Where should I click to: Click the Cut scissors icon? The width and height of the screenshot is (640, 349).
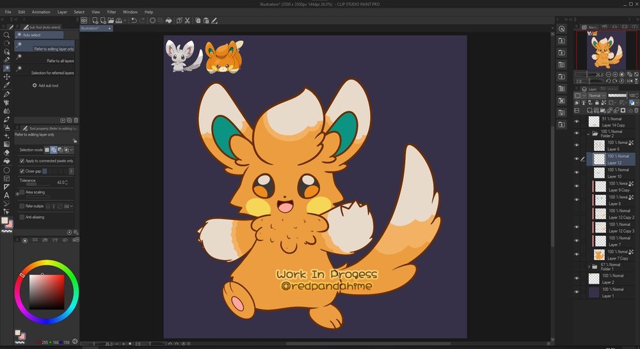pyautogui.click(x=188, y=20)
